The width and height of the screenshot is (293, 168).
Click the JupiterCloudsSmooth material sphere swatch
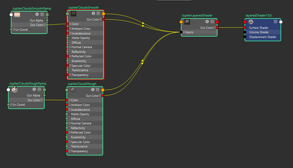(x=73, y=14)
